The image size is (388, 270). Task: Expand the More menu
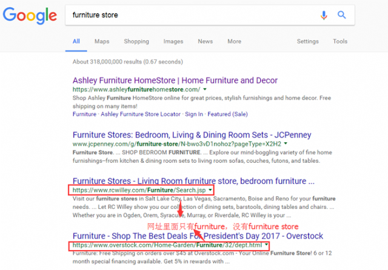[x=235, y=41]
